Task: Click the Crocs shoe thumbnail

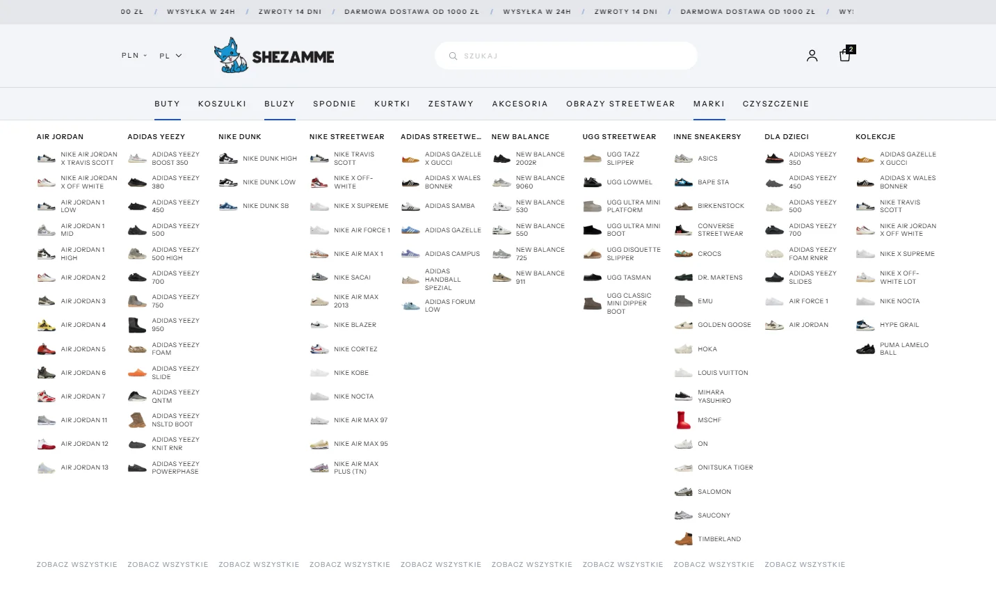Action: click(x=684, y=254)
